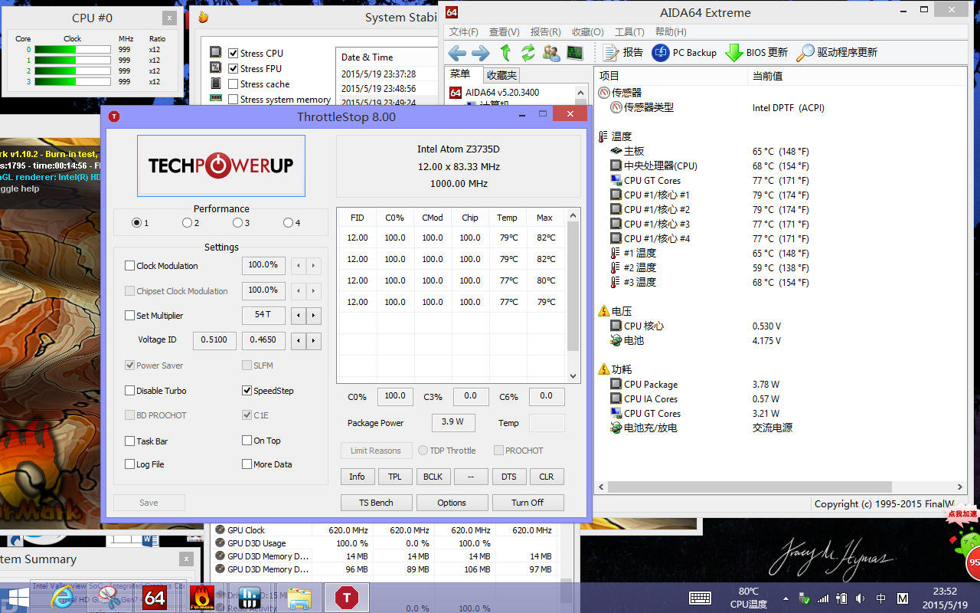Enable the Disable Turbo checkbox
Viewport: 980px width, 613px height.
[x=129, y=391]
